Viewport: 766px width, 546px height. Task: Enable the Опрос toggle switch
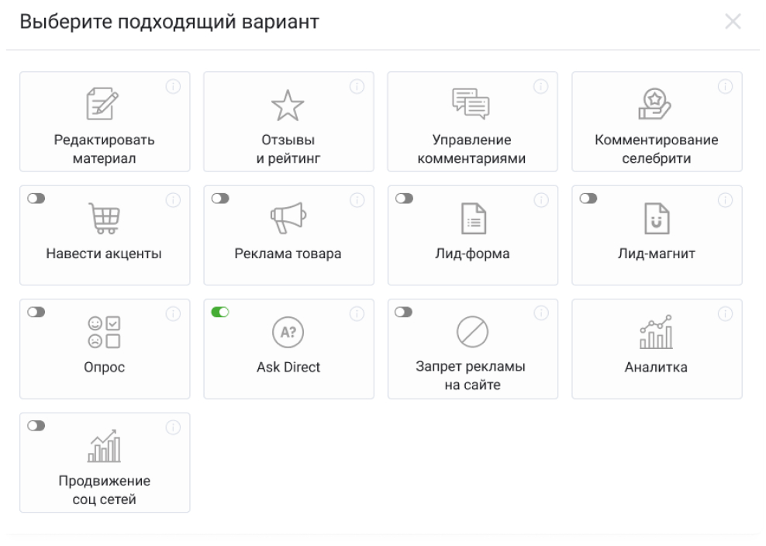[x=36, y=313]
